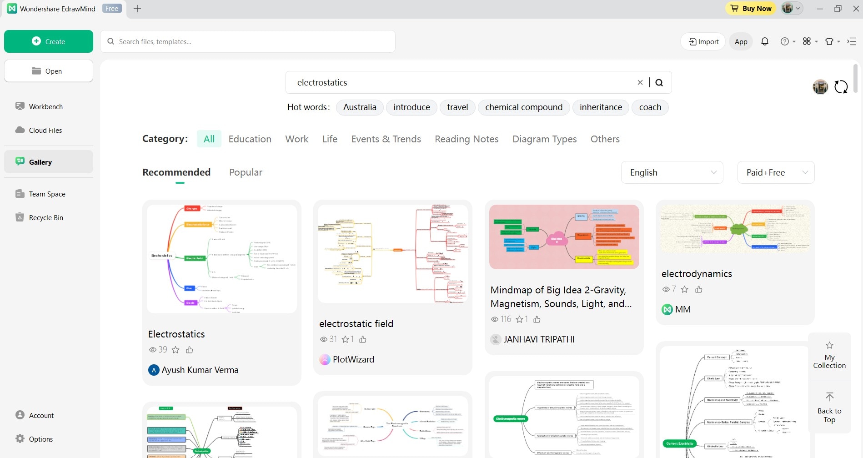Image resolution: width=863 pixels, height=458 pixels.
Task: Select the chemical compound hot word
Action: pos(524,107)
